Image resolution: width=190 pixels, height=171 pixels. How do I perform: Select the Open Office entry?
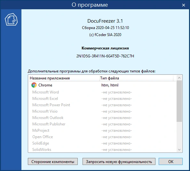[102, 137]
